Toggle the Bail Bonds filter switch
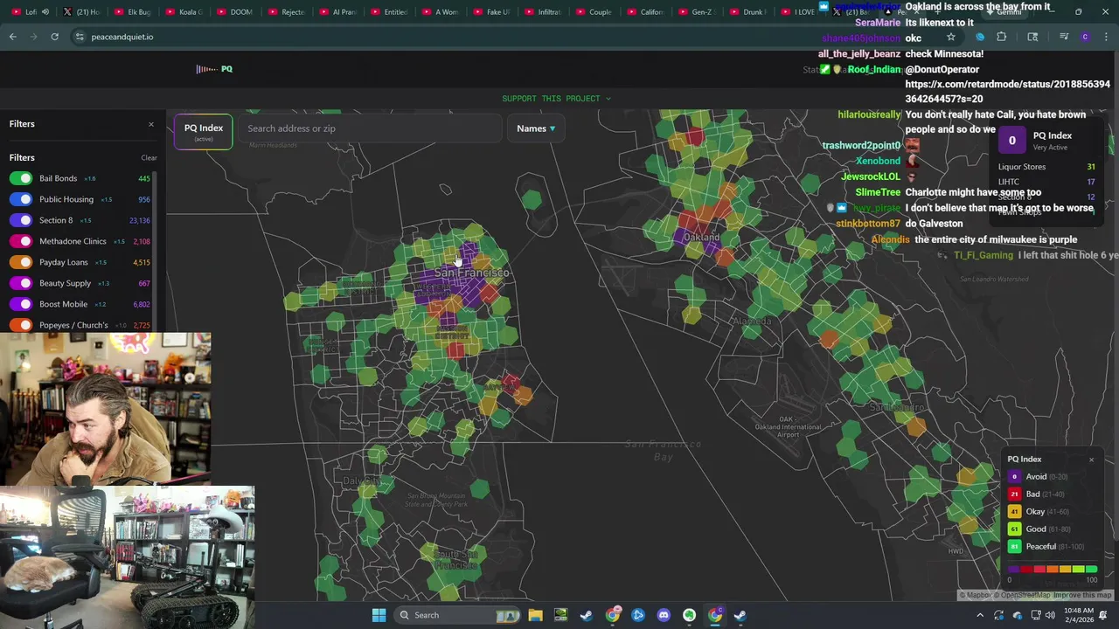The image size is (1119, 629). 21,178
